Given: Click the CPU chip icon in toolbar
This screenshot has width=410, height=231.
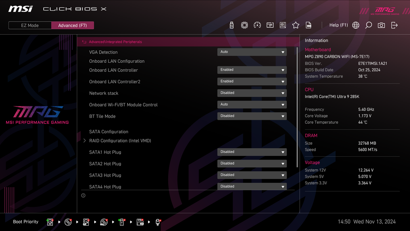Looking at the screenshot, I should [x=244, y=25].
